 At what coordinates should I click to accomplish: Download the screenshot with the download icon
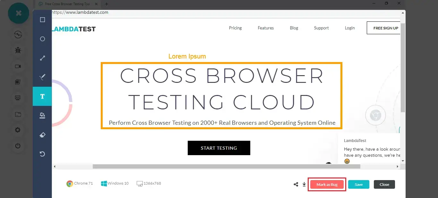click(304, 185)
